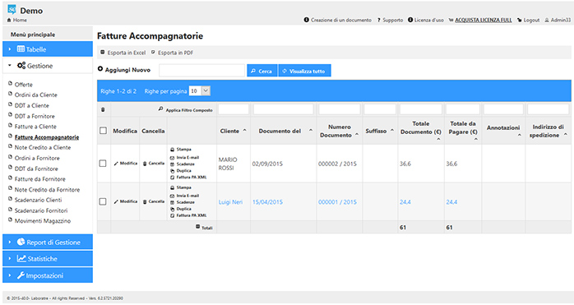This screenshot has width=574, height=305.
Task: Click the Fattura PA XML icon for Luigi Neri
Action: click(172, 215)
